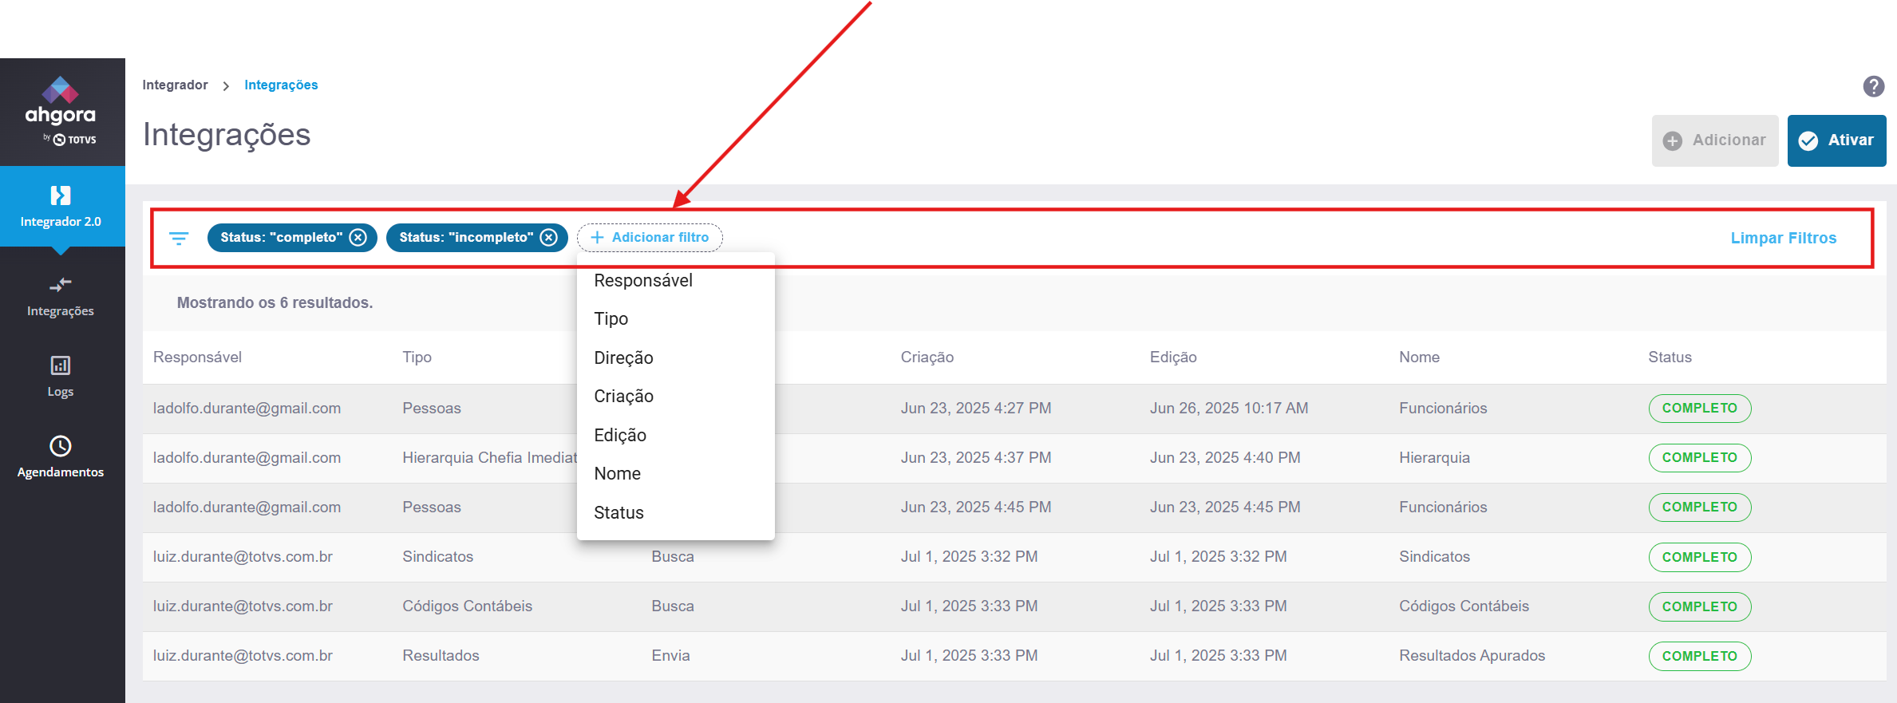
Task: Choose Status from the filter menu
Action: pyautogui.click(x=675, y=512)
